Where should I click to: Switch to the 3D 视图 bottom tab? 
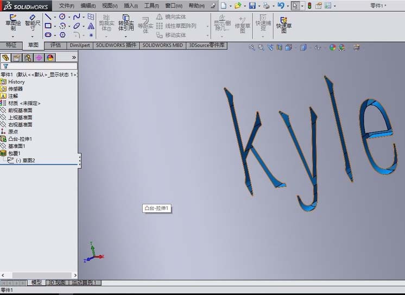click(x=57, y=283)
